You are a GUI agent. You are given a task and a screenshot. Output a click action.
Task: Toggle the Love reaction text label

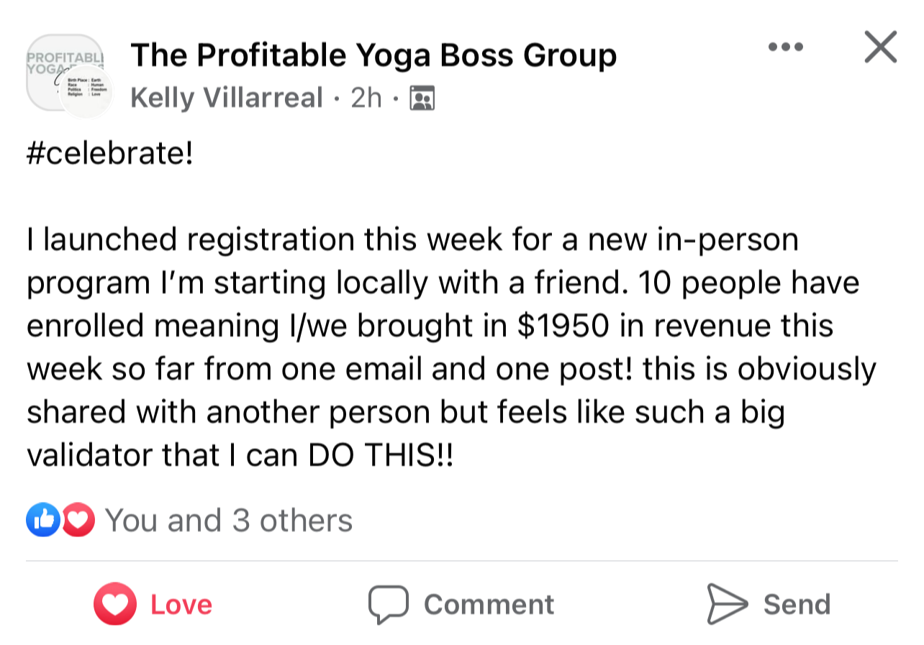181,604
